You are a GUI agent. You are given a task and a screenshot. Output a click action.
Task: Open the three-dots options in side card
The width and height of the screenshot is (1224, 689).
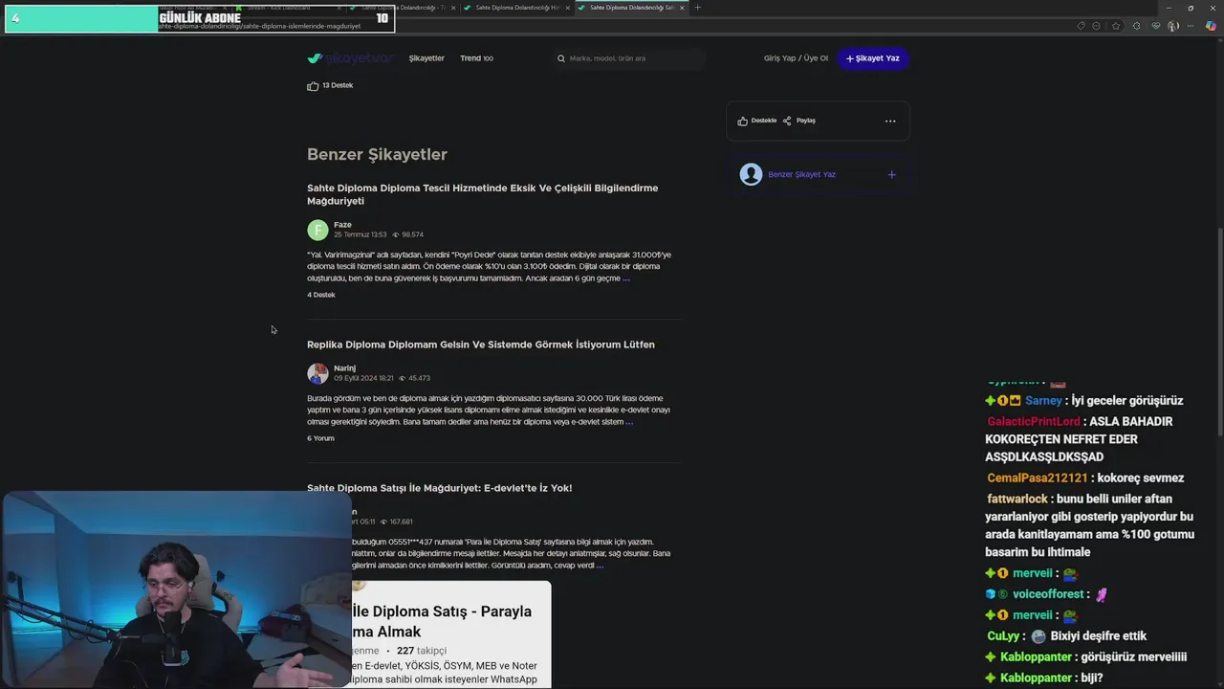pos(890,121)
